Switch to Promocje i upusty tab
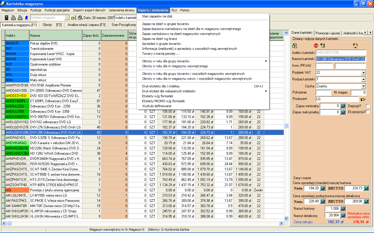This screenshot has width=374, height=233. coord(328,33)
